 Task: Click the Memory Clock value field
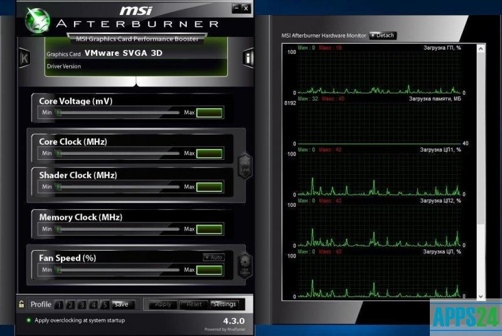210,229
